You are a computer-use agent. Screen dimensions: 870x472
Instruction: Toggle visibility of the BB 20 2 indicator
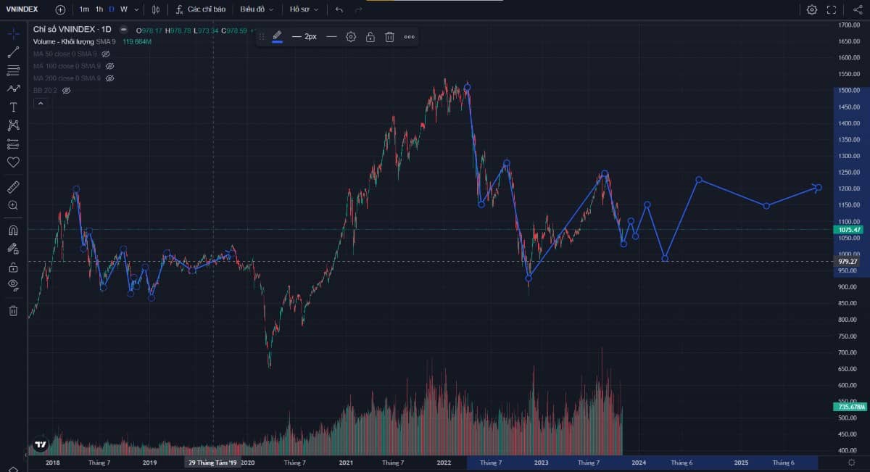[67, 91]
